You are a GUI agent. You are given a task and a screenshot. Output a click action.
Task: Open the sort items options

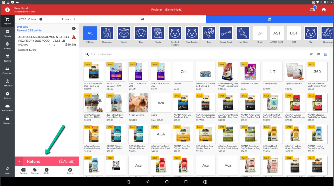[311, 54]
